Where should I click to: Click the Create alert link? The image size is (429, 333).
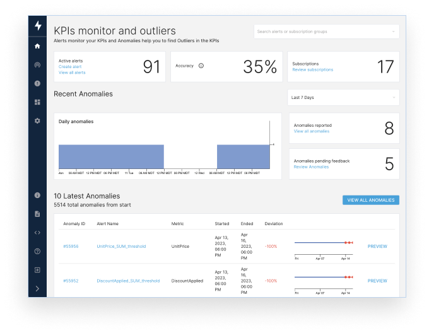tap(70, 67)
